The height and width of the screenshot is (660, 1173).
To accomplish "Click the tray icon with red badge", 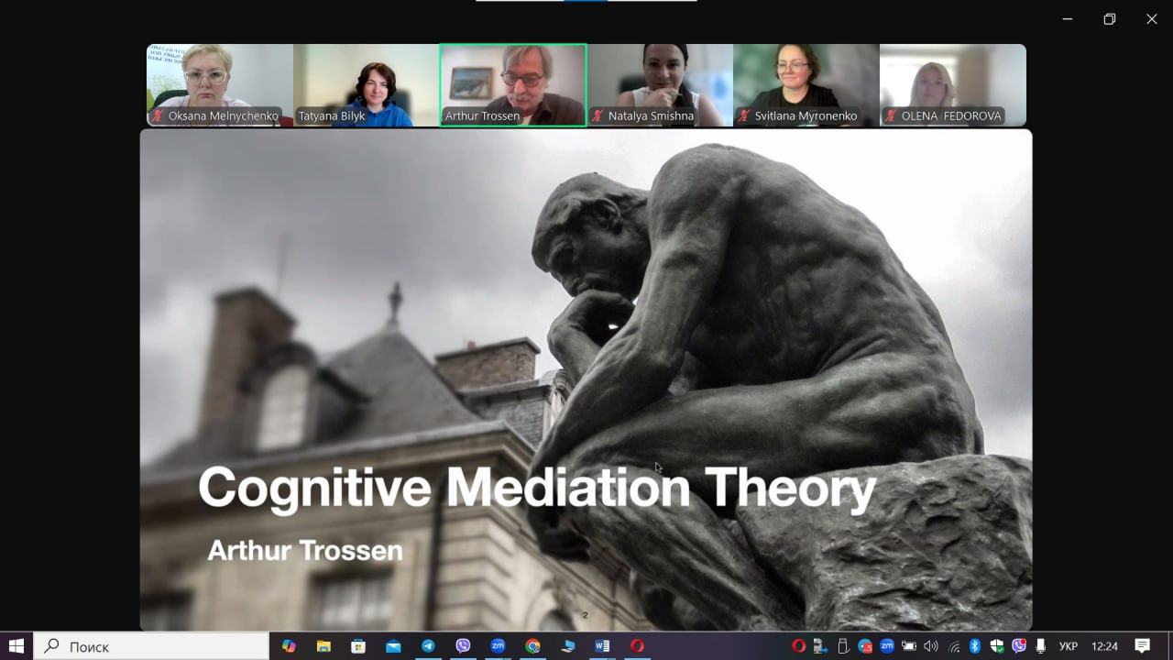I will (865, 646).
